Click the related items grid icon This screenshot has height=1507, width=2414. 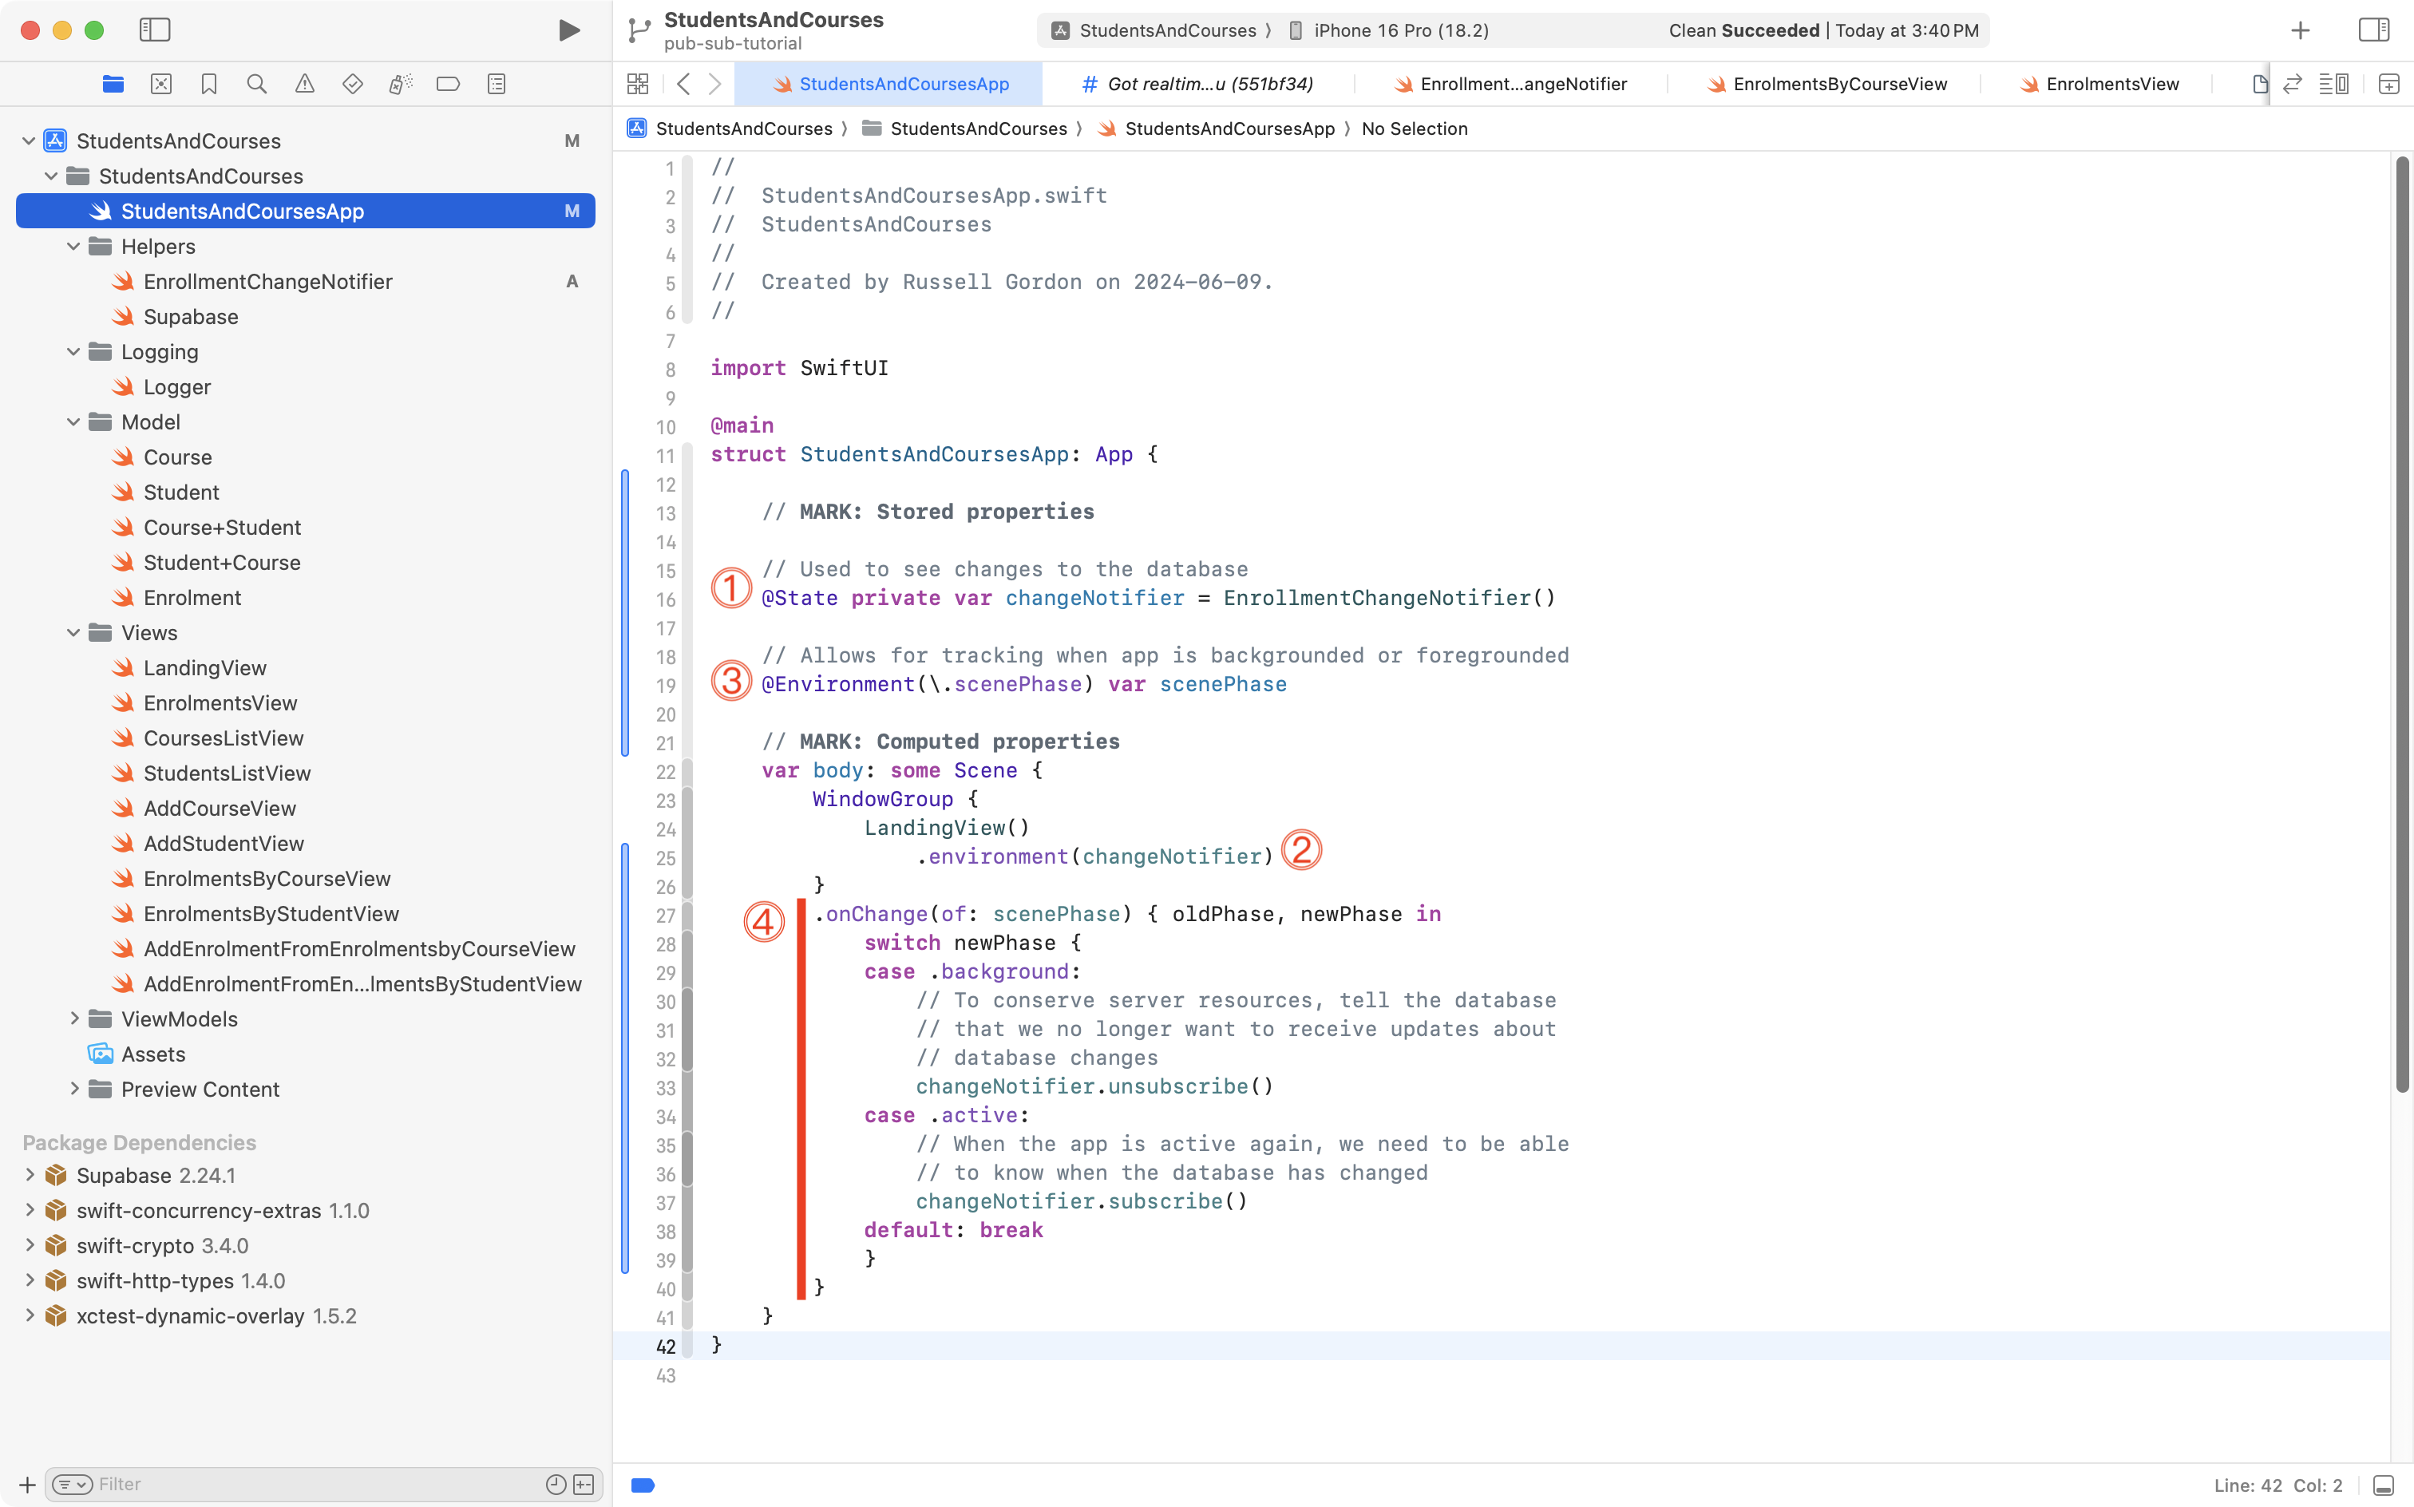[638, 84]
